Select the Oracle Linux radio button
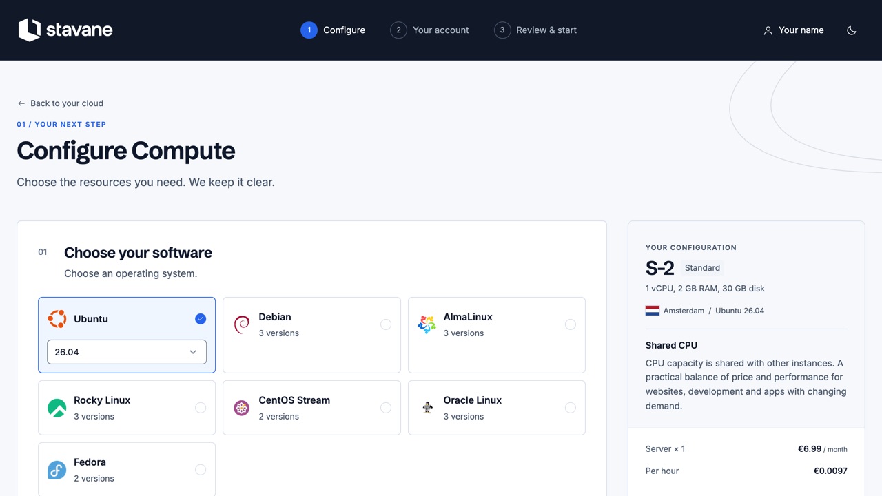Viewport: 882px width, 496px height. (x=571, y=408)
